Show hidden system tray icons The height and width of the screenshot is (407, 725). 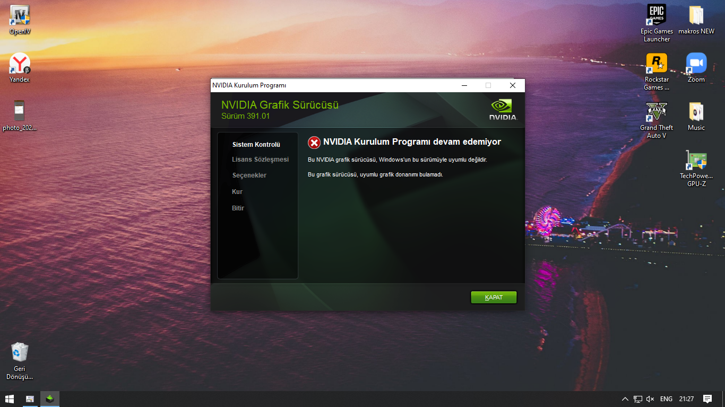[x=625, y=399]
